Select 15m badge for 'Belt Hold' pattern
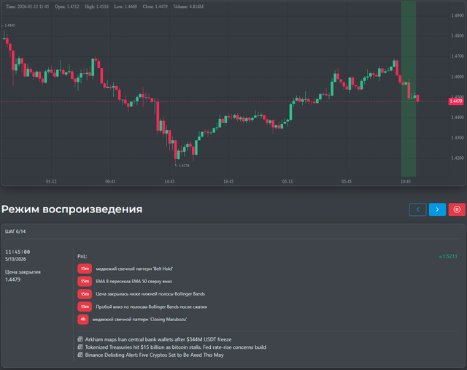Viewport: 467px width, 370px height. point(85,269)
